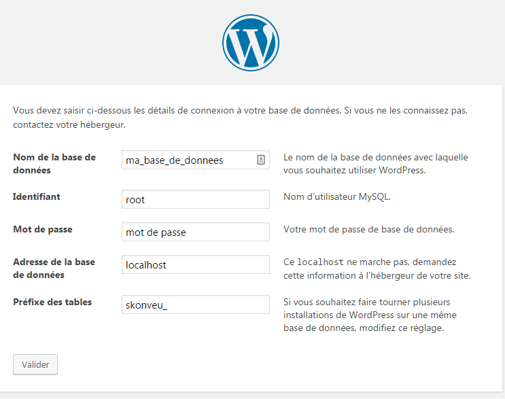
Task: Click into the Mot de passe field
Action: [x=196, y=232]
